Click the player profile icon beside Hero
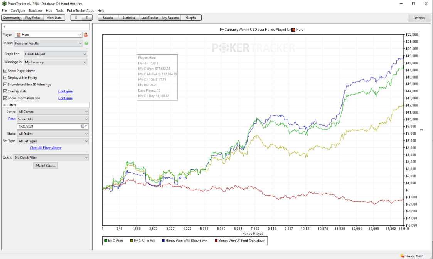433x259 pixels. tap(86, 35)
